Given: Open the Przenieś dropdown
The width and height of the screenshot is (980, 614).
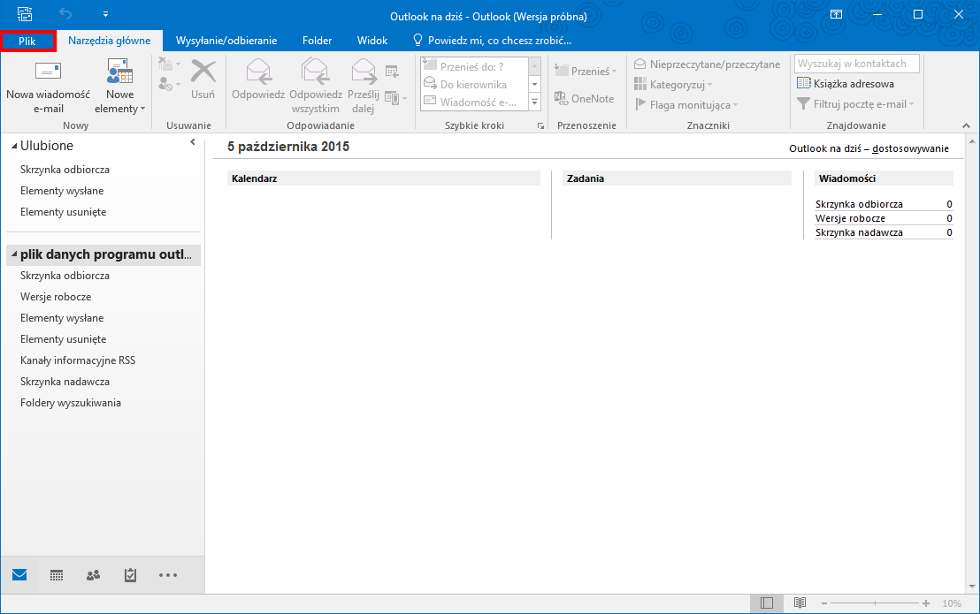Looking at the screenshot, I should click(586, 72).
